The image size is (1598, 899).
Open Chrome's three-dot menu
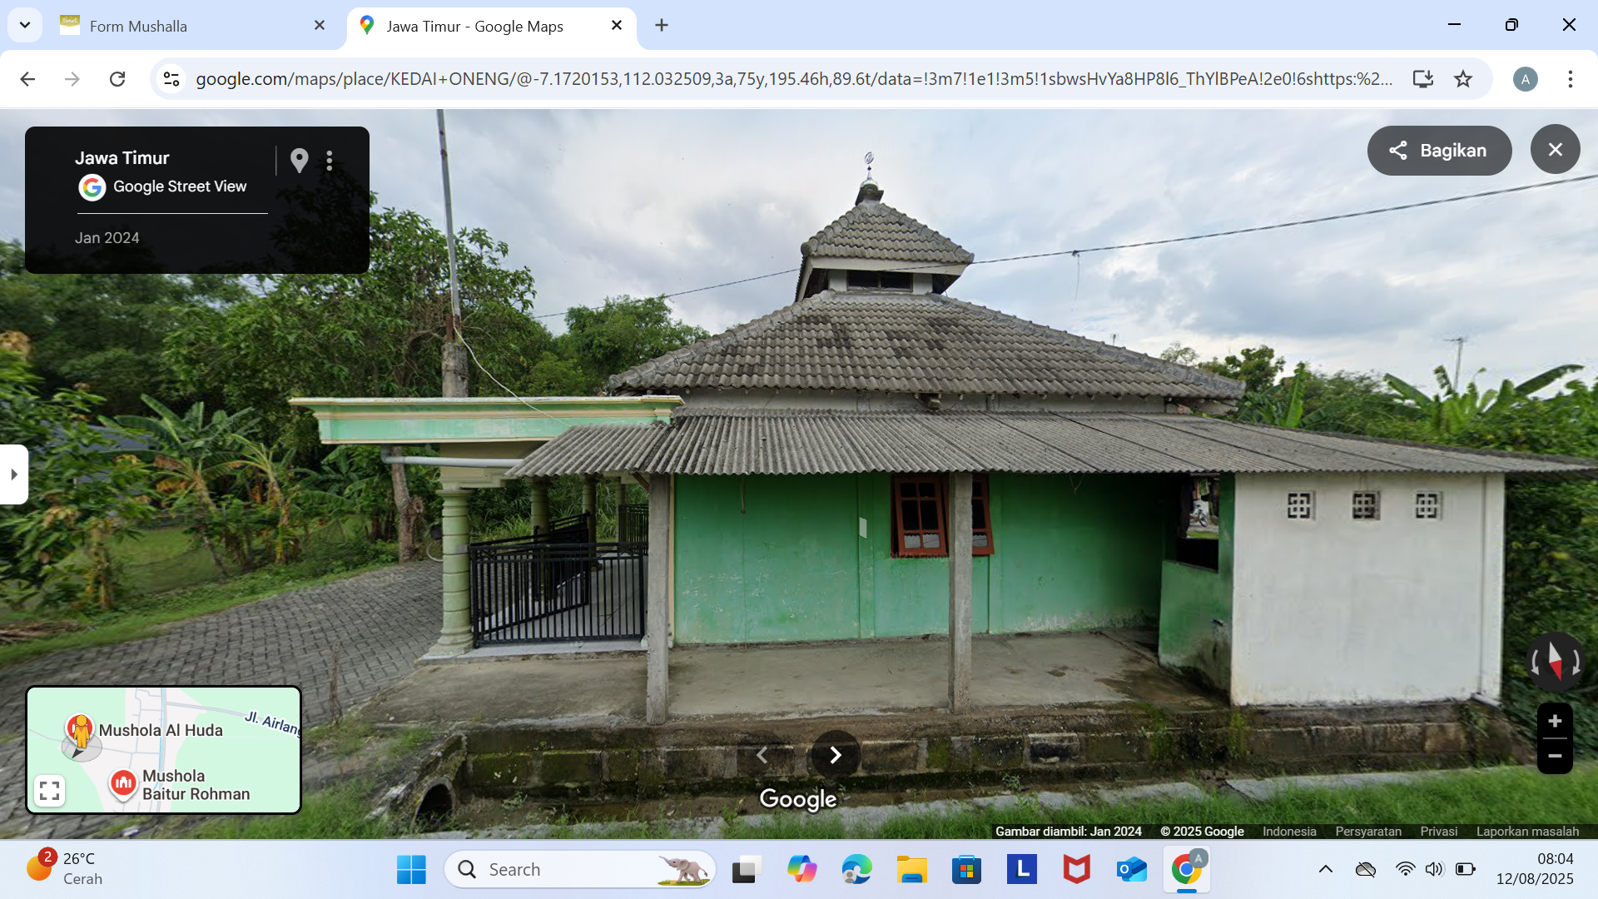[x=1570, y=79]
